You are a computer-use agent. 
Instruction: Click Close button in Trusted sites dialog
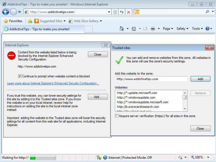tap(200, 128)
